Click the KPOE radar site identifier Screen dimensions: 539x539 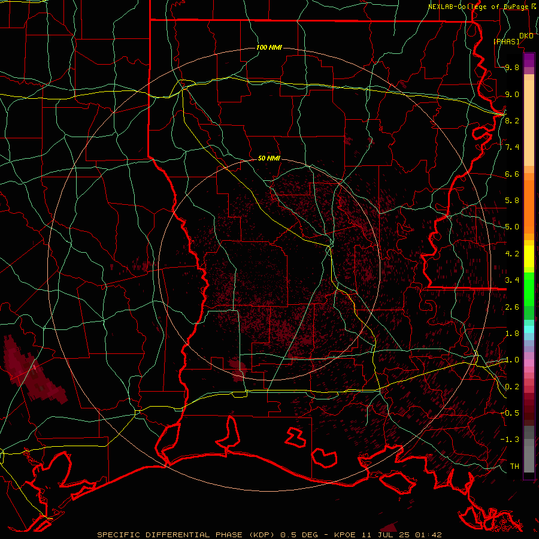345,535
